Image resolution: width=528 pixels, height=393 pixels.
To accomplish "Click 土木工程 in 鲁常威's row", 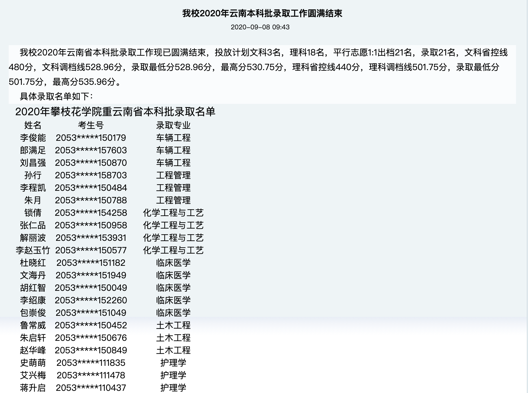I will 173,325.
